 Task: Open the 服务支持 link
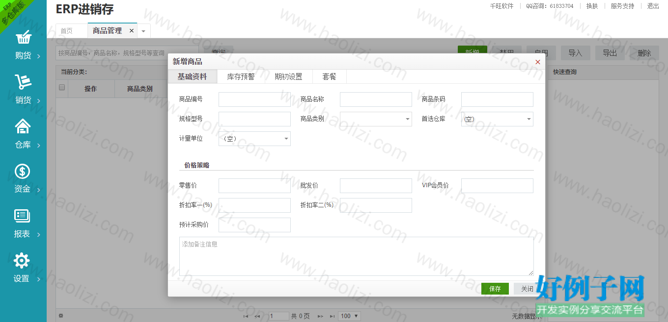click(x=622, y=6)
